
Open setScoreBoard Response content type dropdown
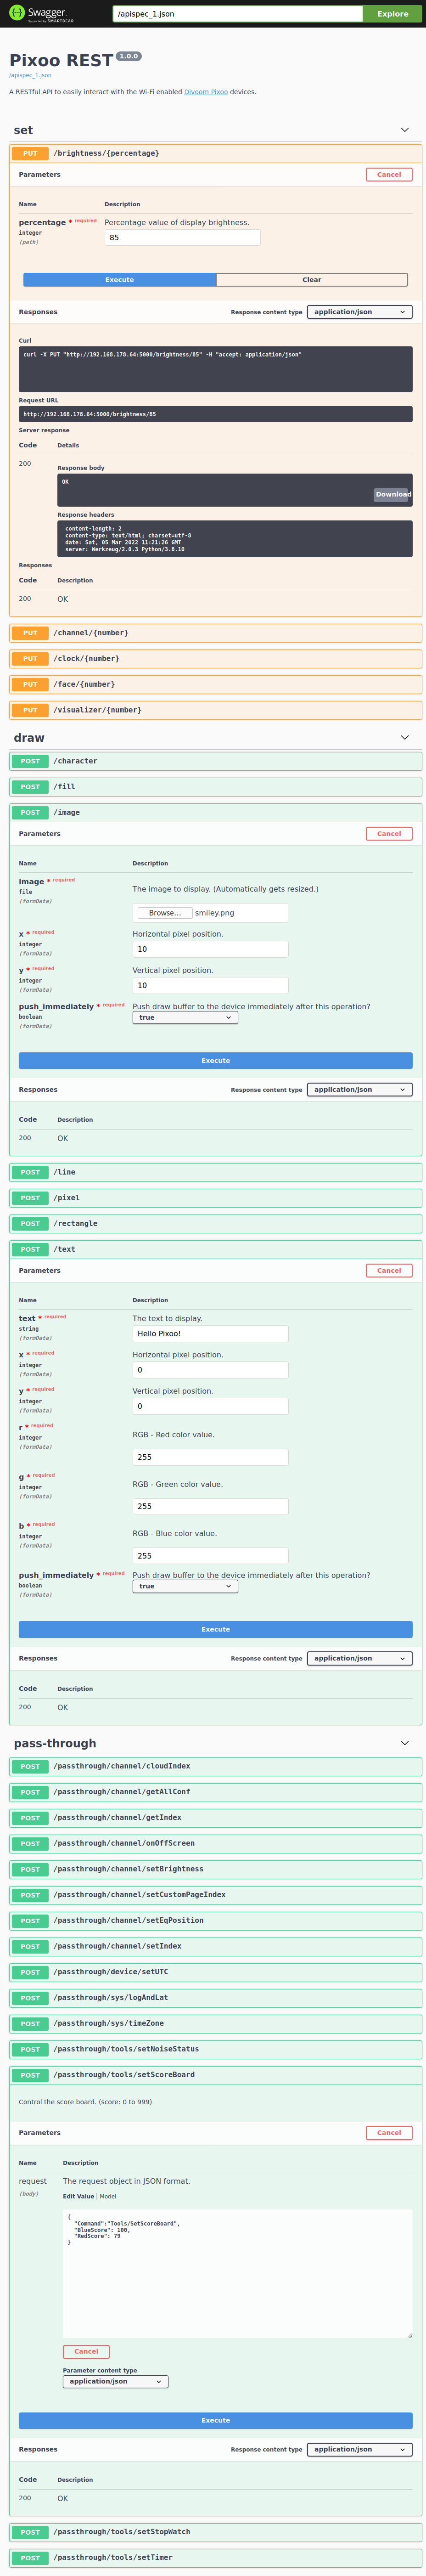click(359, 2449)
